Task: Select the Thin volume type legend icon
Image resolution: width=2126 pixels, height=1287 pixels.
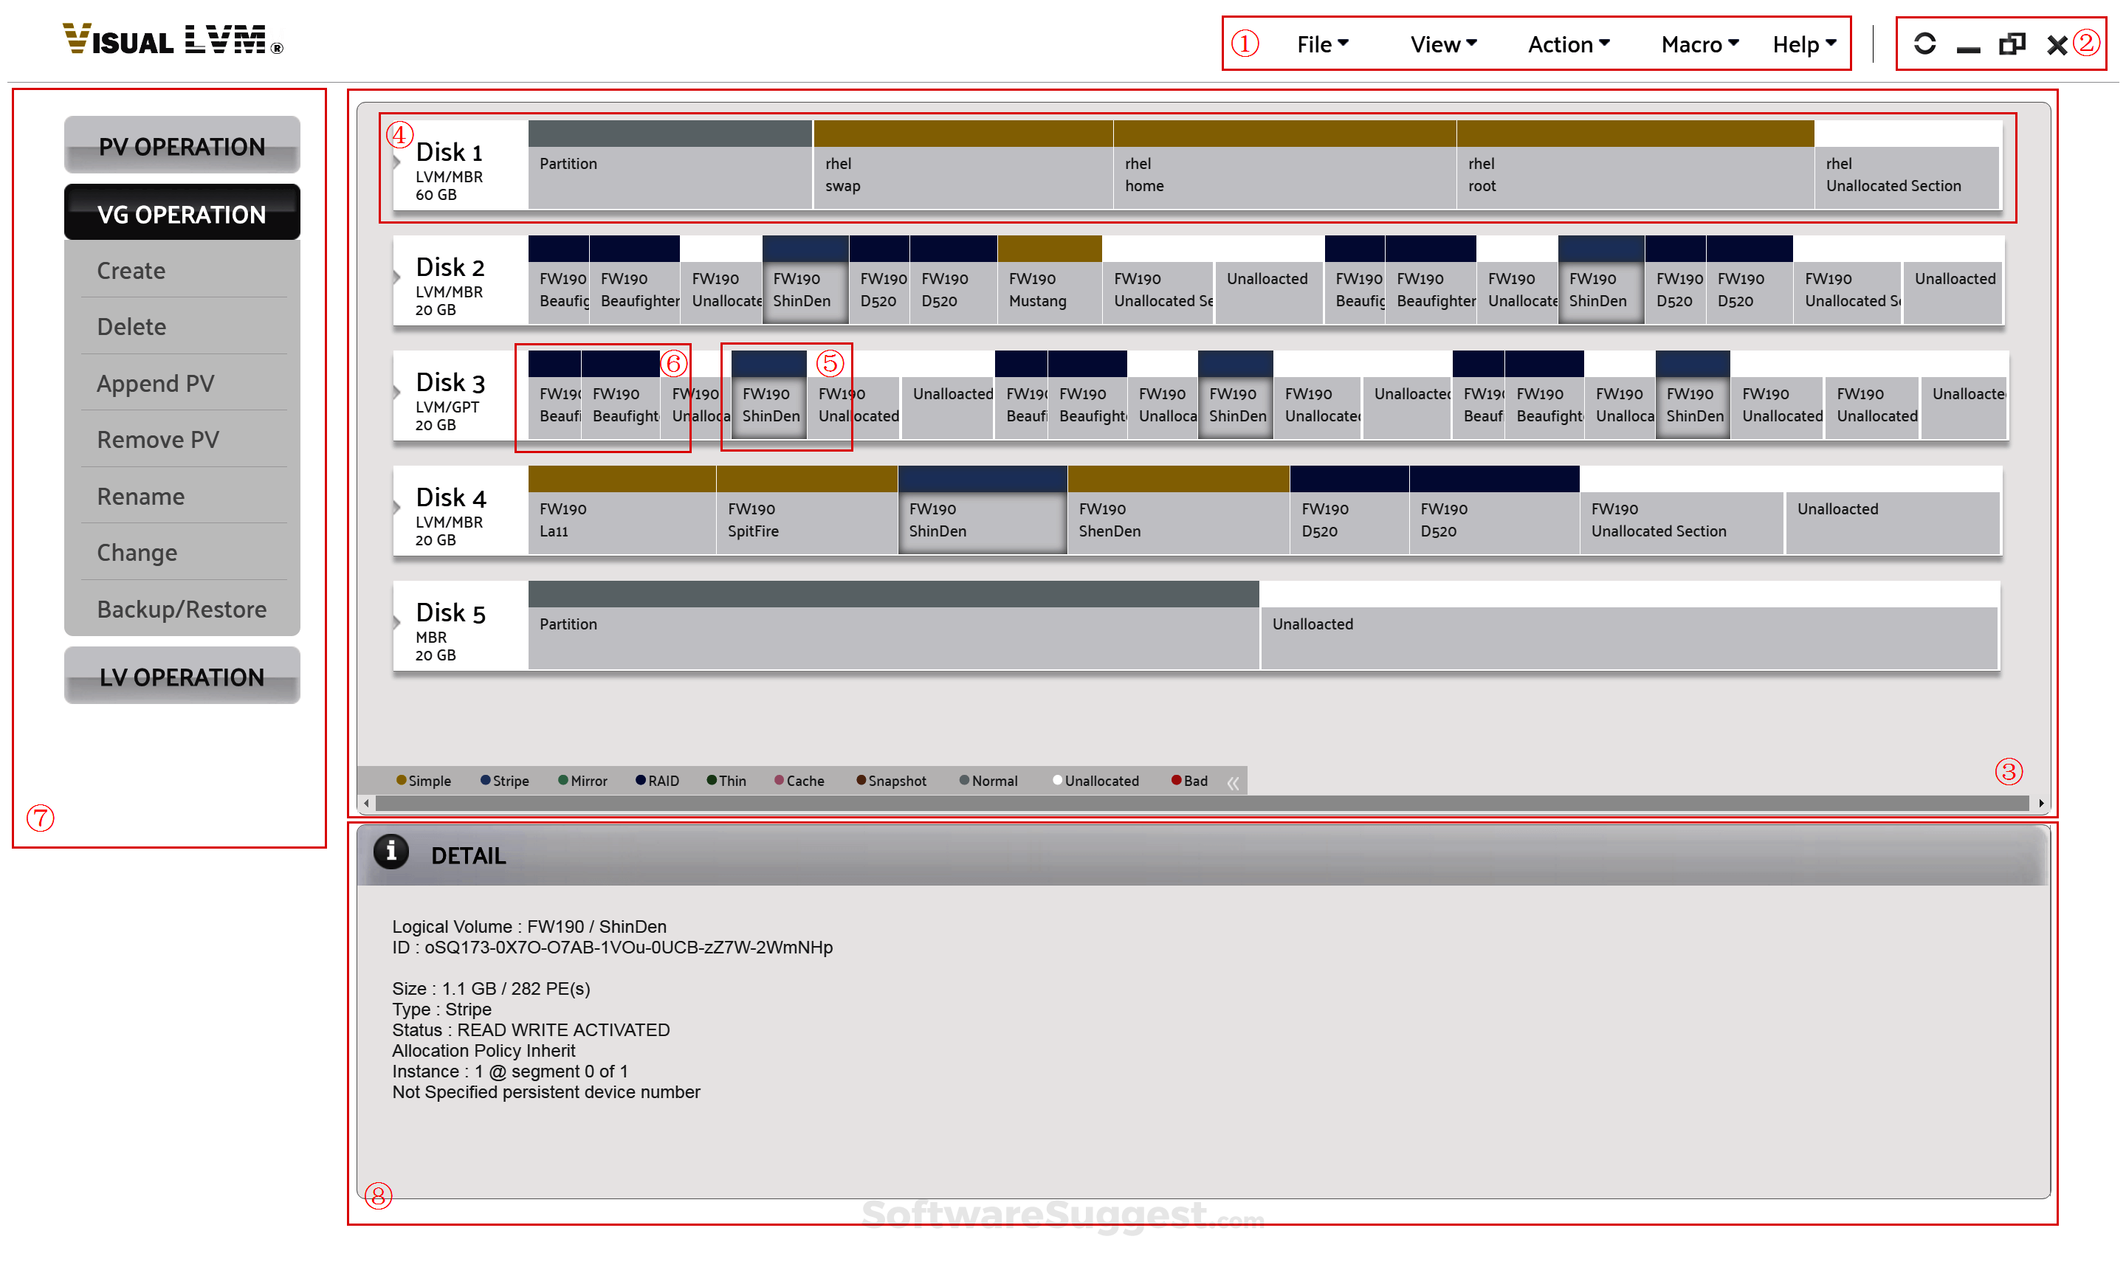Action: (712, 779)
